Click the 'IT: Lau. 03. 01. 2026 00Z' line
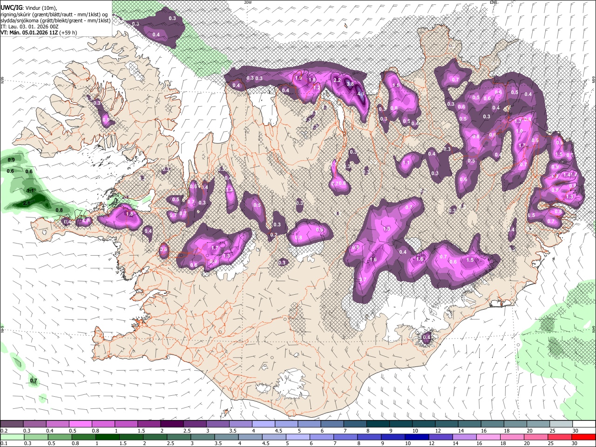 tap(29, 27)
